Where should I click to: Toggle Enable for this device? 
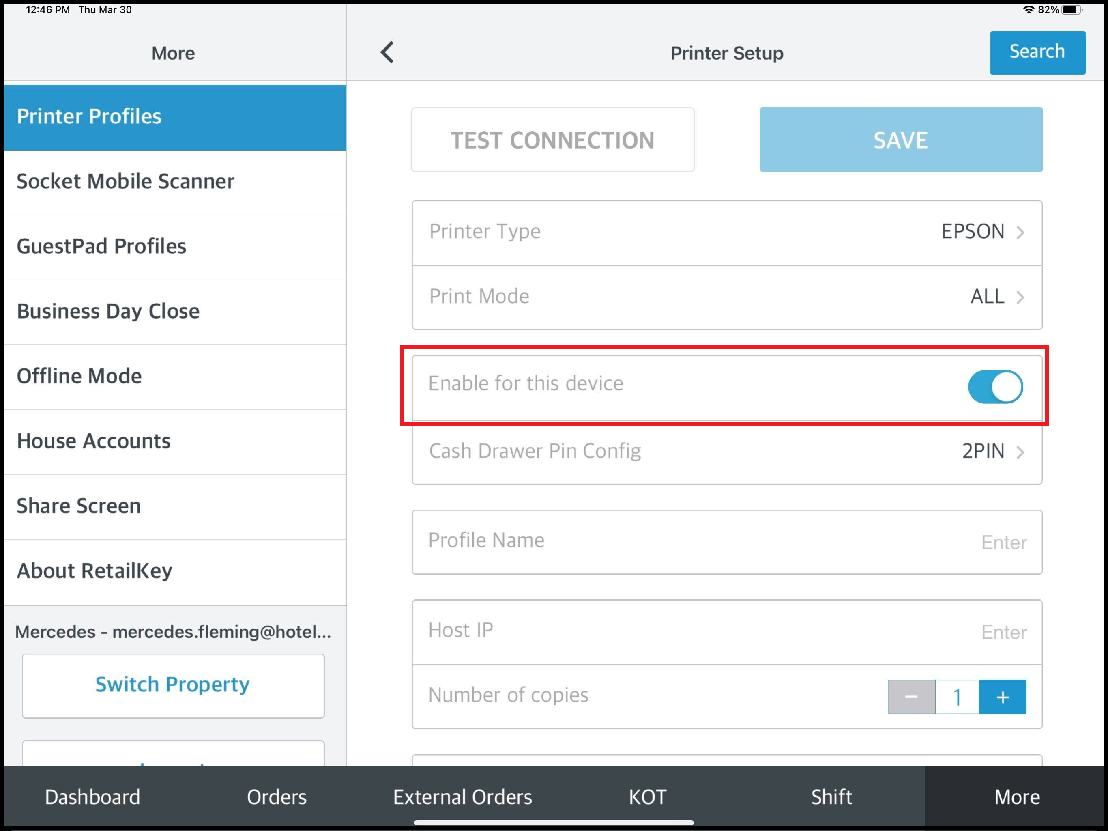[995, 386]
